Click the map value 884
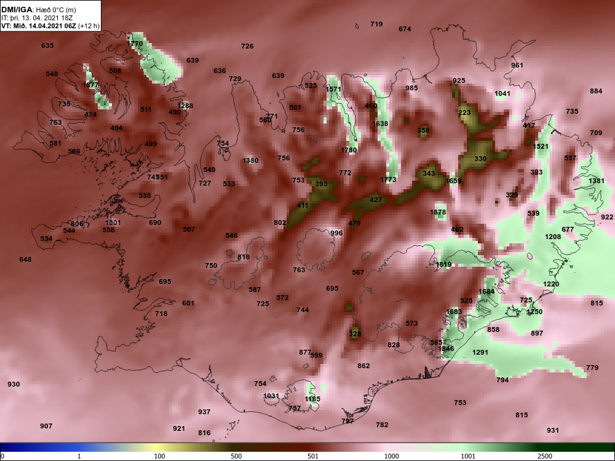 pos(596,92)
